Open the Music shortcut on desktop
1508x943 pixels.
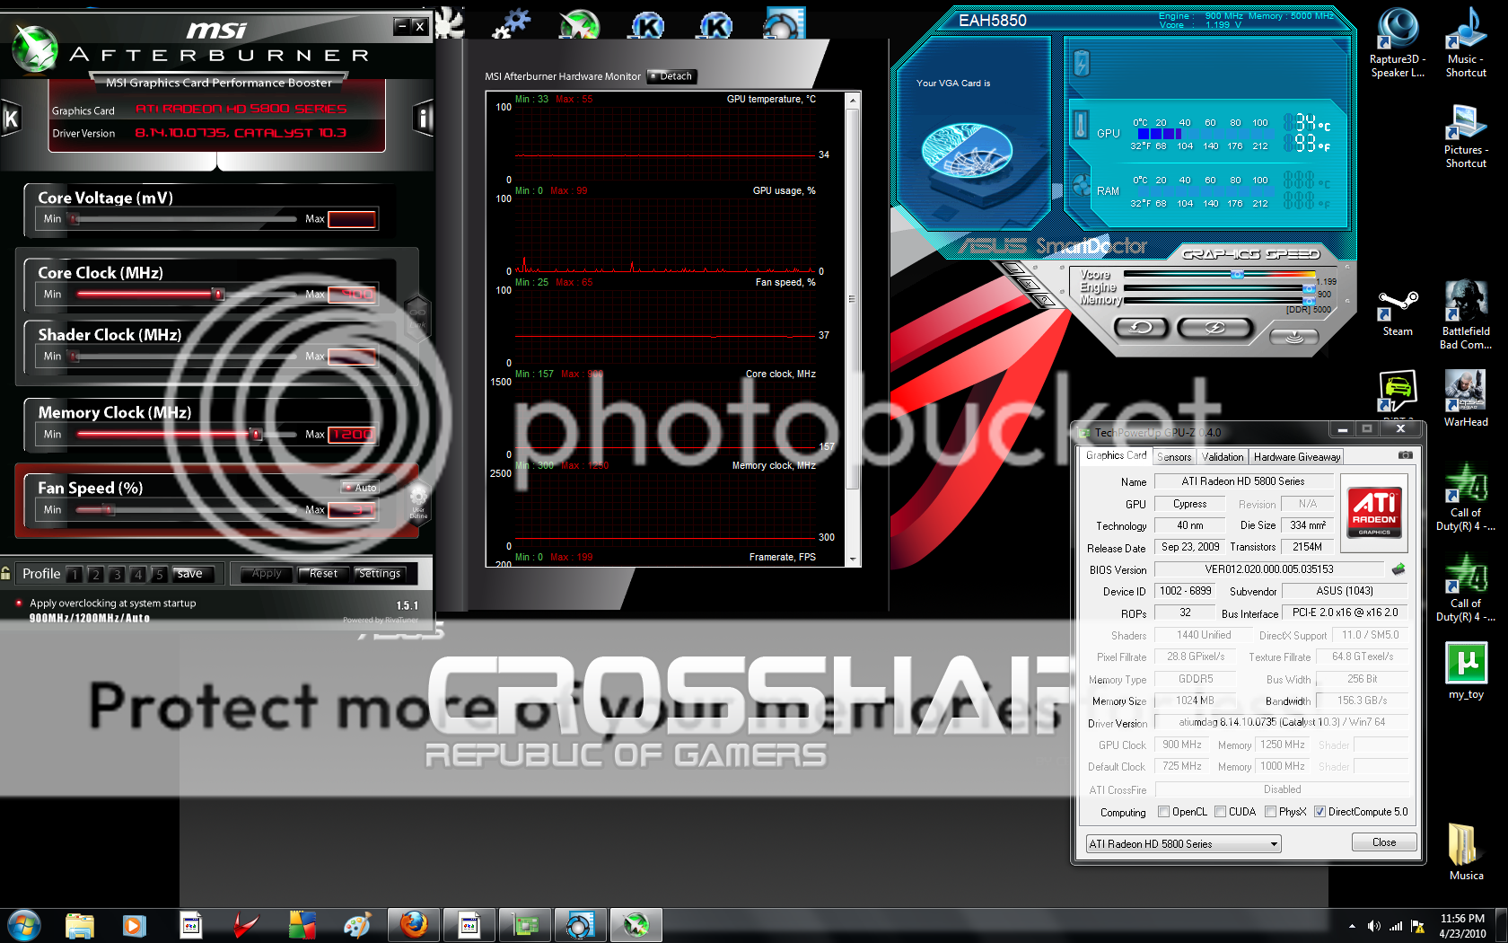tap(1466, 43)
